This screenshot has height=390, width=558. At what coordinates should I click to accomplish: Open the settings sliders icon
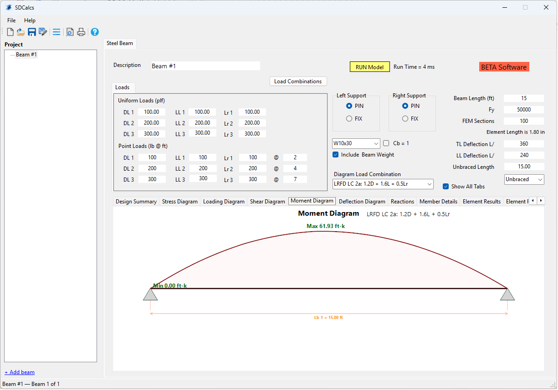tap(56, 32)
